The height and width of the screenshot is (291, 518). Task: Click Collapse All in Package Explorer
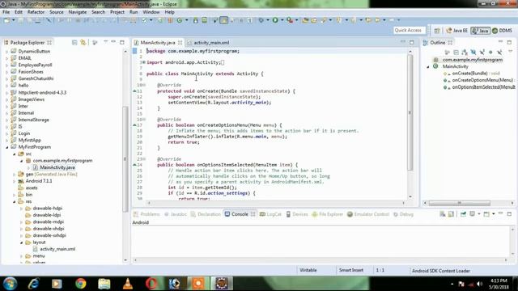point(74,43)
